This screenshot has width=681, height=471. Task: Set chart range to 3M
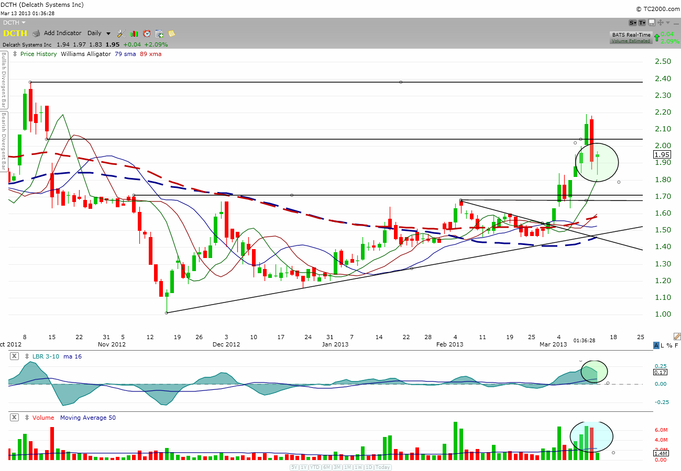[337, 467]
